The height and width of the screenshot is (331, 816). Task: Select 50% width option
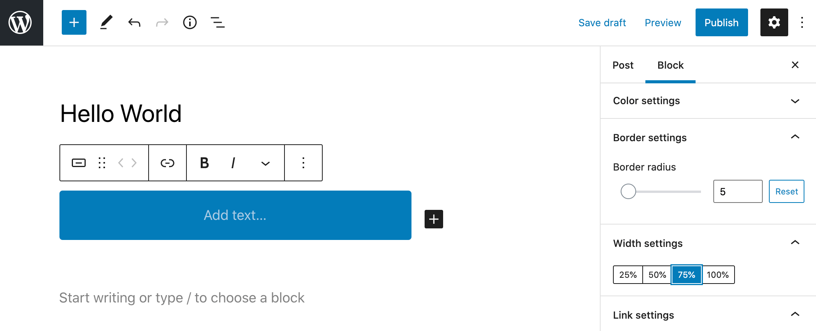[x=657, y=275]
